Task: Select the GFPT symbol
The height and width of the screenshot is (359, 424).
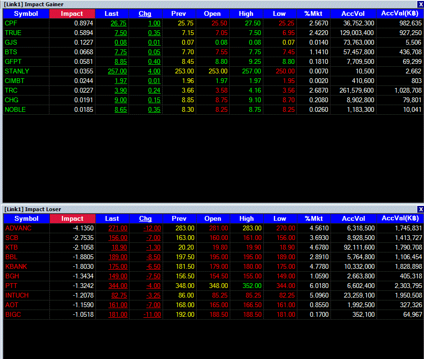Action: tap(13, 62)
